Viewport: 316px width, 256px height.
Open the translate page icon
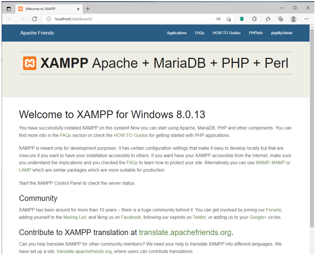click(218, 19)
